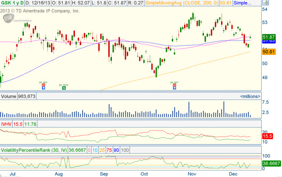Click the 2.5 volume axis label
This screenshot has width=282, height=177.
(265, 113)
